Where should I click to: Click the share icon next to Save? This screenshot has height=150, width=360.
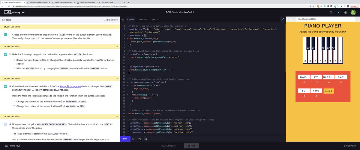(139, 139)
